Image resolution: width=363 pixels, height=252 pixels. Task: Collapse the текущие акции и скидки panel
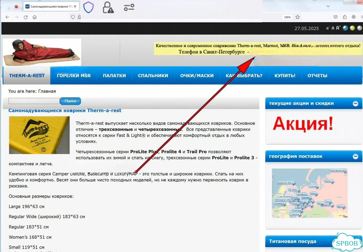(355, 103)
